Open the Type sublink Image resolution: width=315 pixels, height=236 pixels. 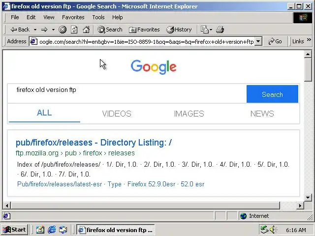[115, 184]
